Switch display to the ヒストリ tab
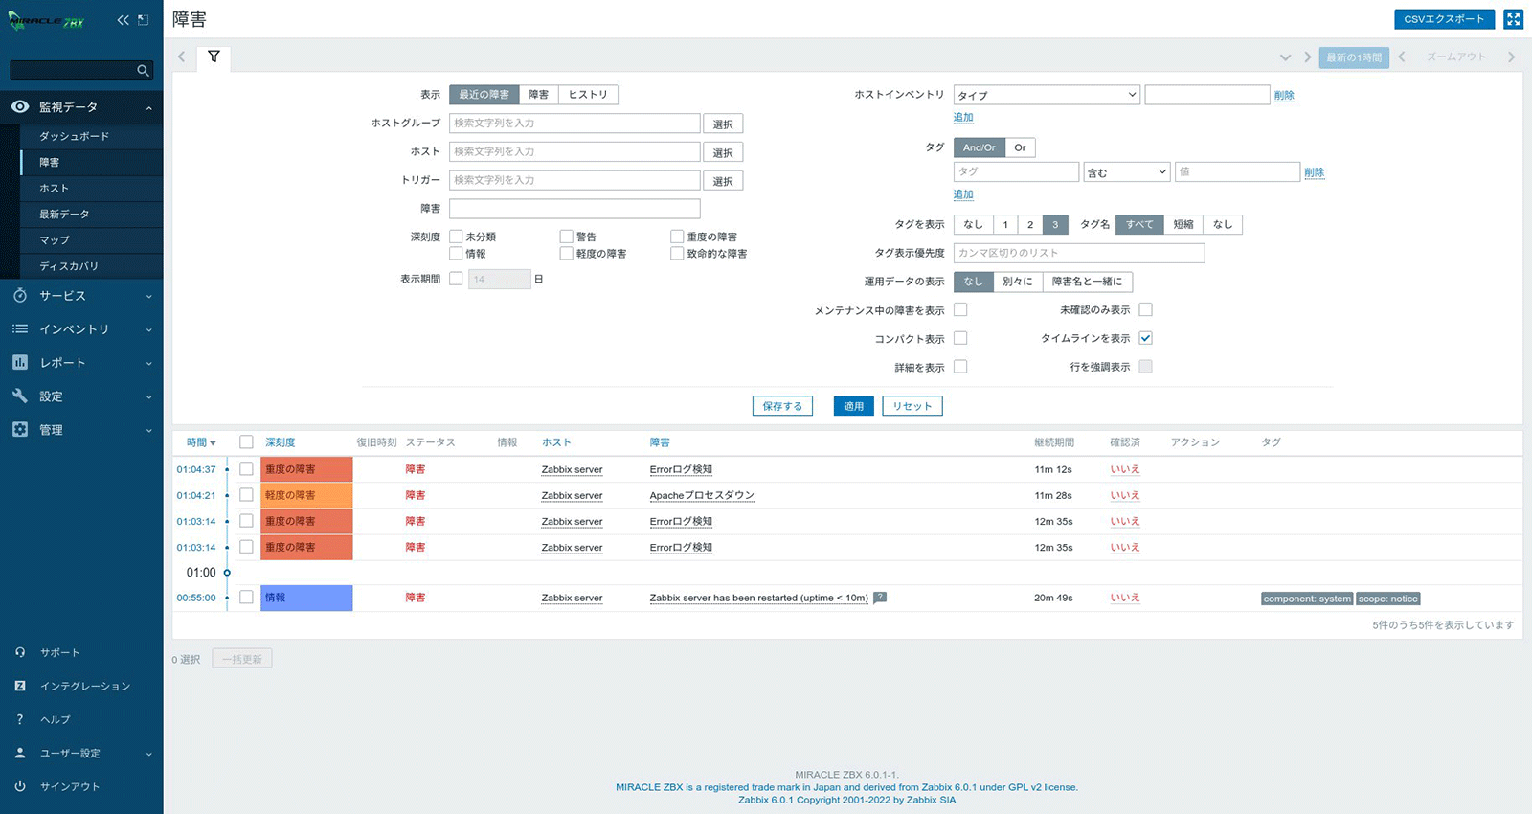Screen dimensions: 1532x814 point(588,95)
